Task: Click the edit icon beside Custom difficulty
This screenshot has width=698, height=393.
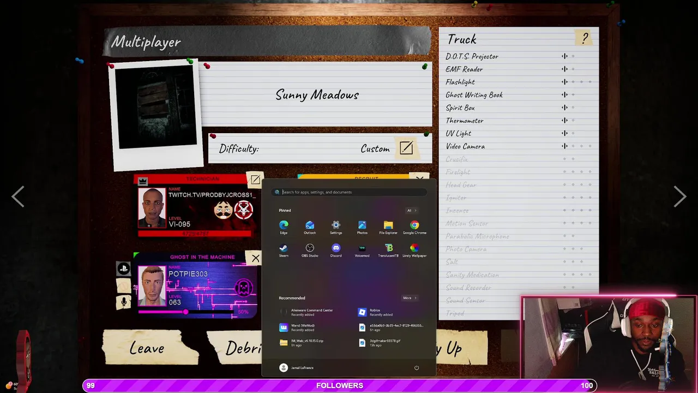Action: 406,148
